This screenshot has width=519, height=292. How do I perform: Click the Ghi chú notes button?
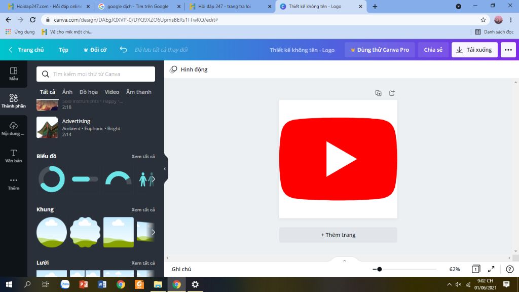click(x=181, y=269)
